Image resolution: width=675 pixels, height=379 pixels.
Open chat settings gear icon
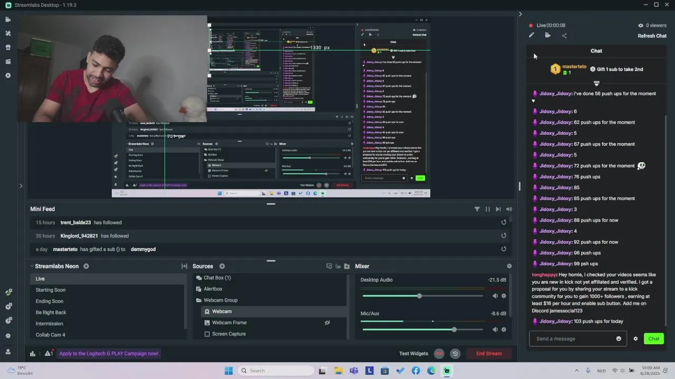(635, 338)
